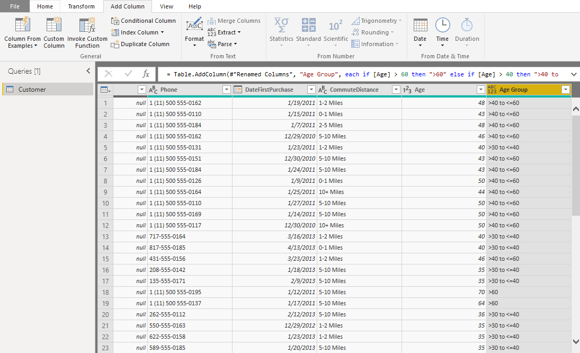Viewport: 580px width, 353px height.
Task: Click the Age value 70
Action: point(444,292)
